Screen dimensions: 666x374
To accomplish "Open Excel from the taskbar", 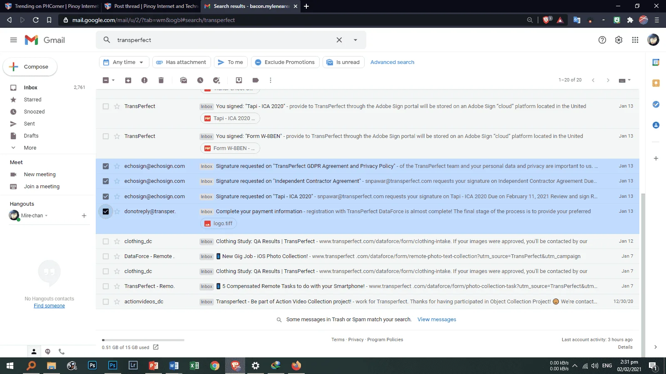I will point(194,366).
